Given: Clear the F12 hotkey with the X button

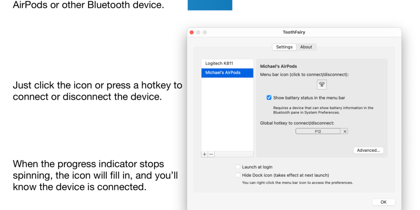Looking at the screenshot, I should [x=345, y=131].
